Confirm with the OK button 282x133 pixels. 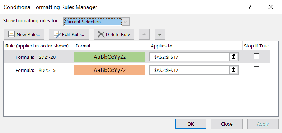coord(191,124)
